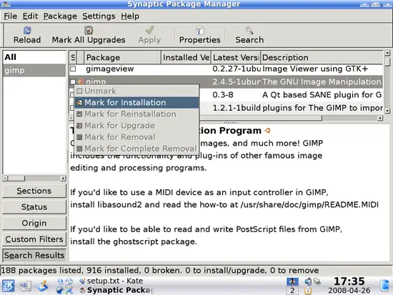This screenshot has width=393, height=295.
Task: Click the Reload toolbar icon
Action: (x=27, y=30)
